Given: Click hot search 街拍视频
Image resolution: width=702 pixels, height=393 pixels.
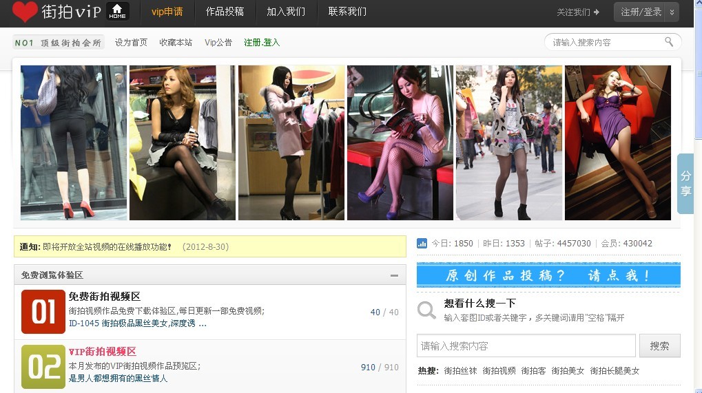Looking at the screenshot, I should point(499,371).
